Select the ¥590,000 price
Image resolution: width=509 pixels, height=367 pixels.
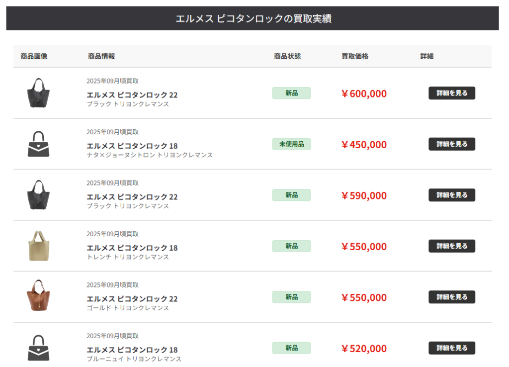[364, 196]
